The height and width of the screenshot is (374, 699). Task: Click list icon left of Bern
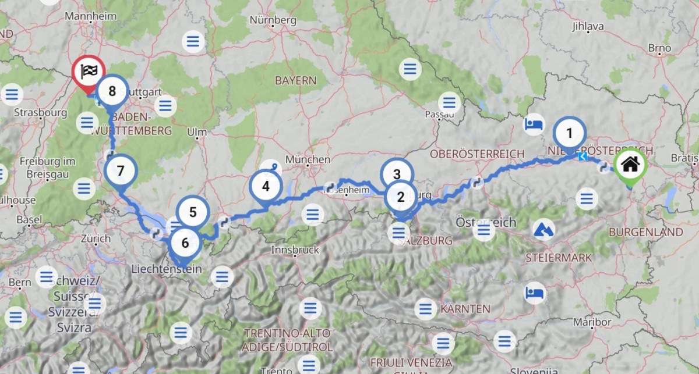point(15,318)
